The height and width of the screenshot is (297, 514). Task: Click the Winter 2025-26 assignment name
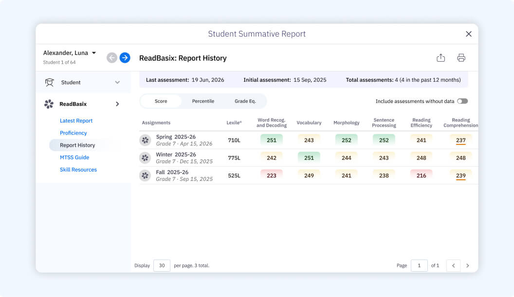tap(176, 155)
